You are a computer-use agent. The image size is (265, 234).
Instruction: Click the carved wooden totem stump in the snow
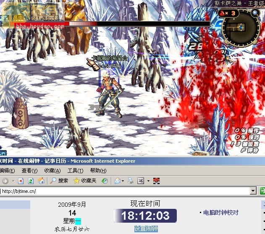point(20,113)
